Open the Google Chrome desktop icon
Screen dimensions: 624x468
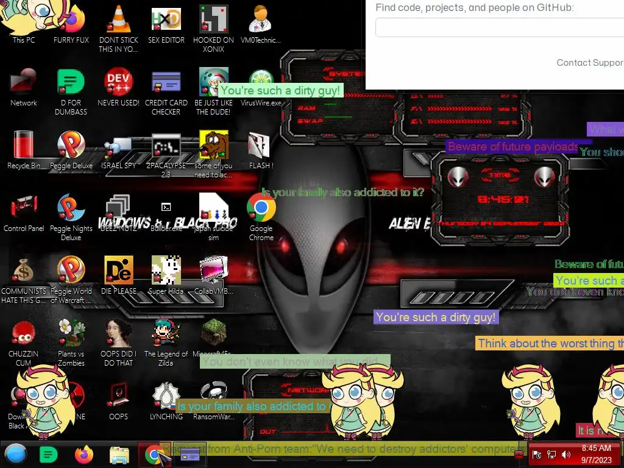pos(261,218)
